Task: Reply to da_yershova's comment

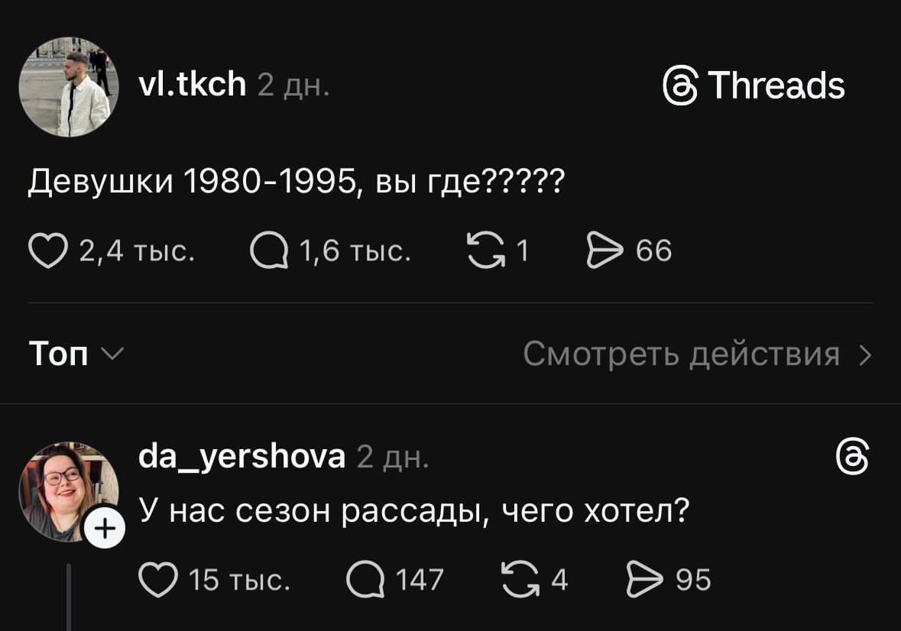Action: tap(365, 580)
